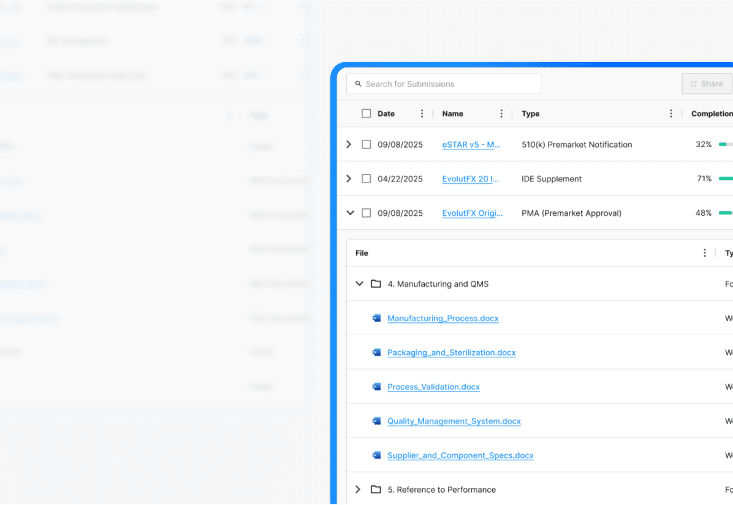Open Manufacturing_Process.docx

click(x=442, y=319)
